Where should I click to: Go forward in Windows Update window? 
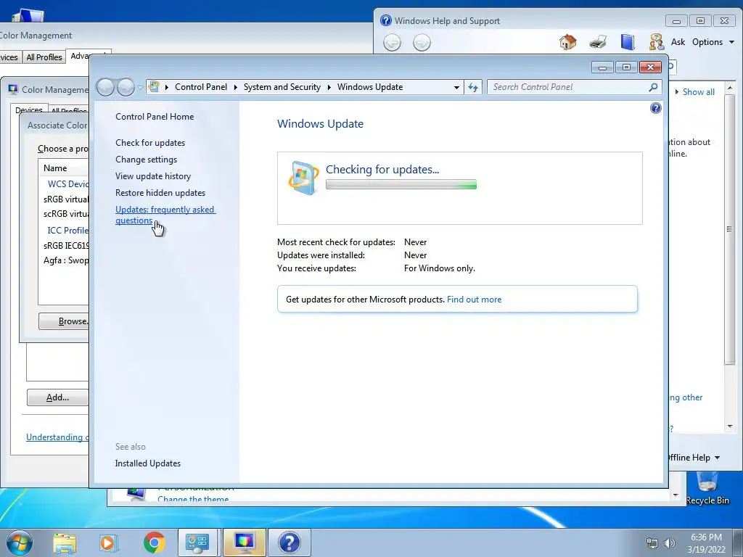(126, 87)
